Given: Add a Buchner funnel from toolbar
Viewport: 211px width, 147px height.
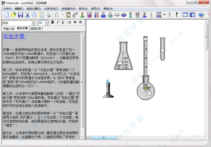Looking at the screenshot, I should pyautogui.click(x=145, y=15).
